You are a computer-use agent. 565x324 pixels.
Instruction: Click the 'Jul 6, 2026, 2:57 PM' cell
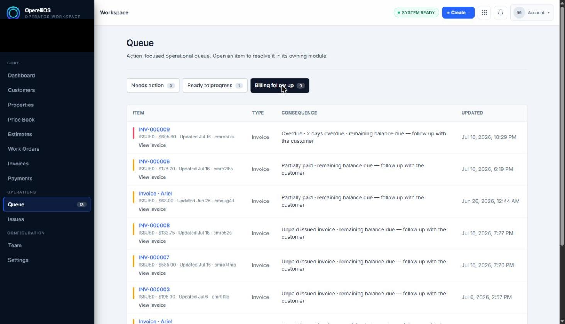486,297
